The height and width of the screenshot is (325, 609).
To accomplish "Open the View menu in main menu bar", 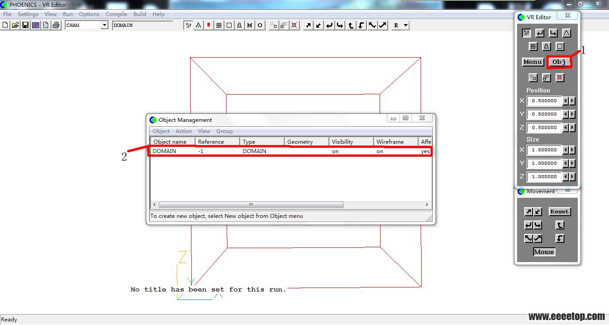I will [50, 14].
